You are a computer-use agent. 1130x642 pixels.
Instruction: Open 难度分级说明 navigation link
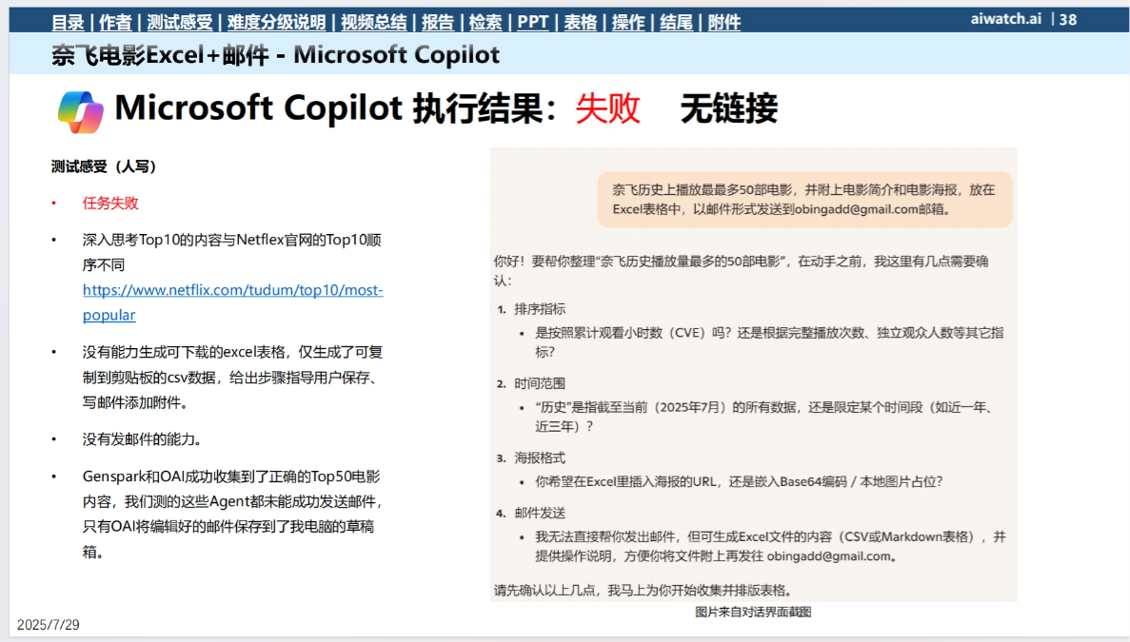point(277,22)
